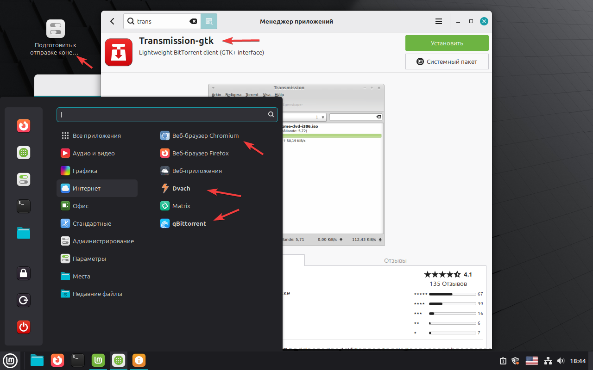This screenshot has width=593, height=370.
Task: Show the Недавние файлы category
Action: tap(97, 294)
